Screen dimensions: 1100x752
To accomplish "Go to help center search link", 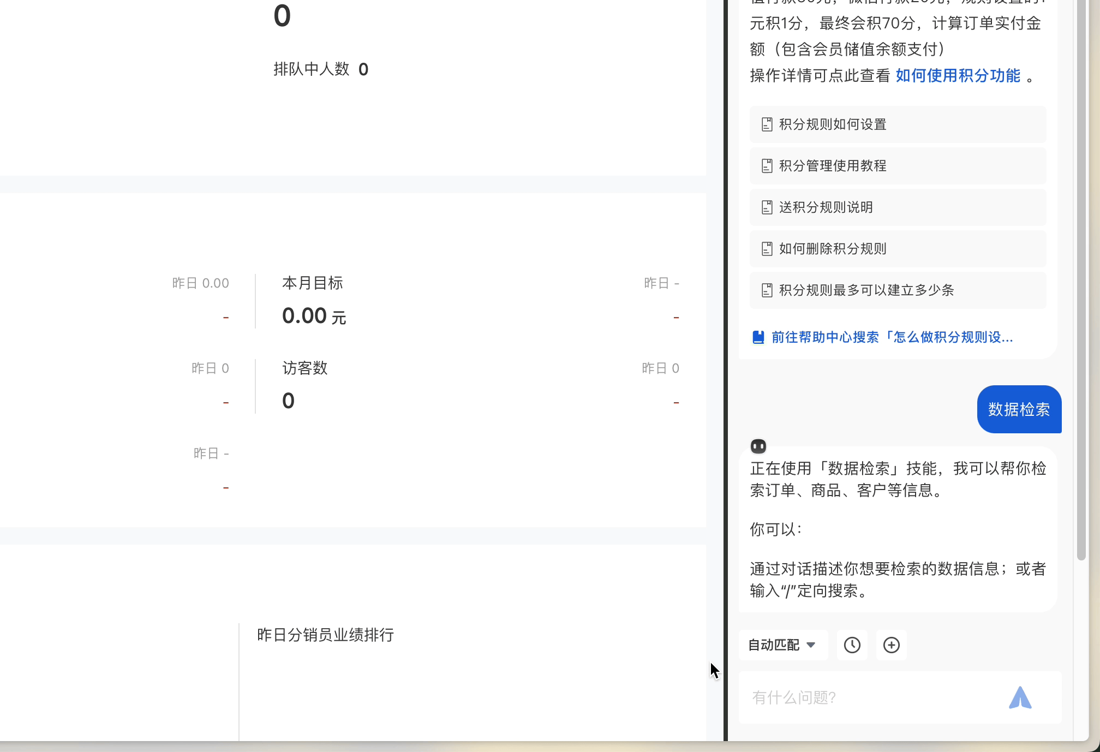I will (x=892, y=337).
